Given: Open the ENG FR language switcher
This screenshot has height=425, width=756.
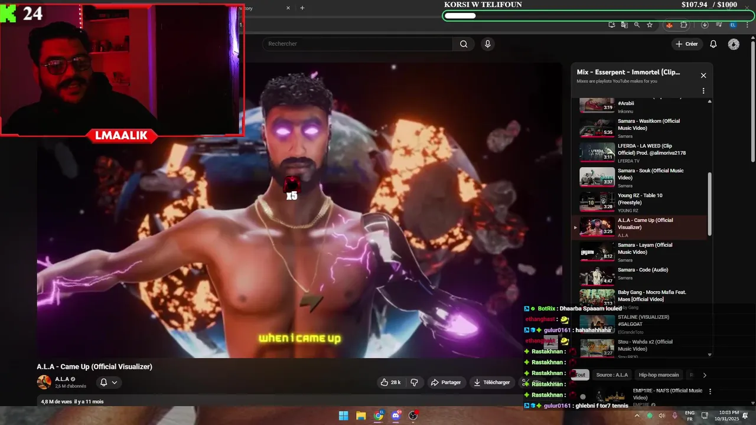Looking at the screenshot, I should click(x=690, y=416).
